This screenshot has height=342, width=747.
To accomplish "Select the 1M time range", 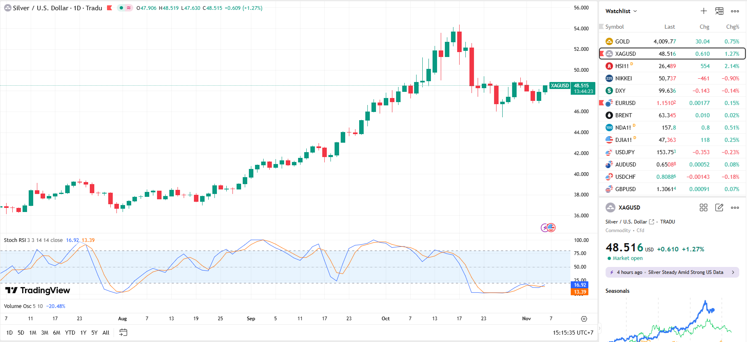I will pyautogui.click(x=33, y=333).
